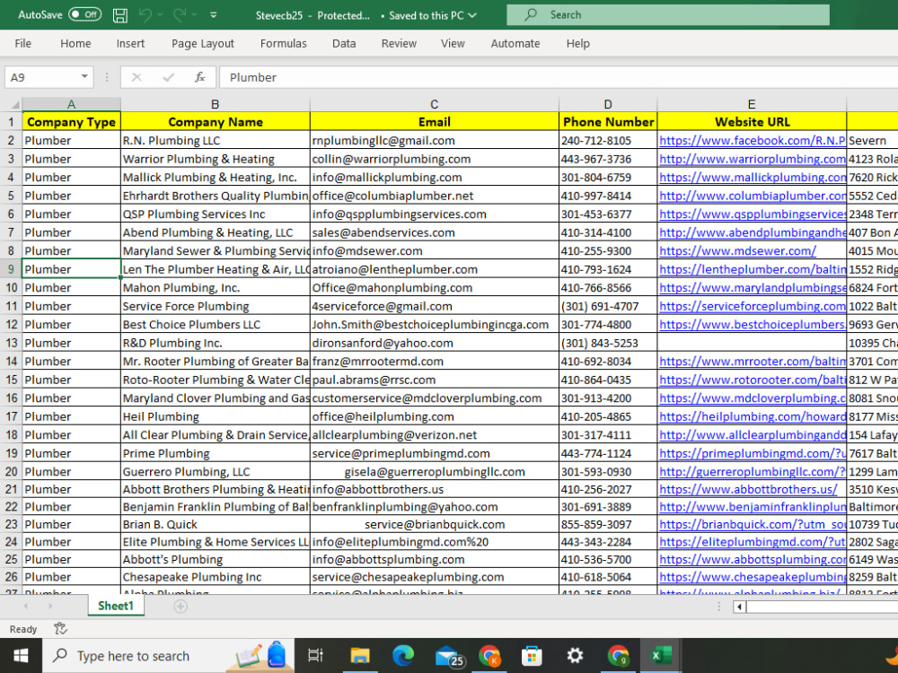This screenshot has width=898, height=673.
Task: Click the Insert Function fx icon
Action: 200,77
